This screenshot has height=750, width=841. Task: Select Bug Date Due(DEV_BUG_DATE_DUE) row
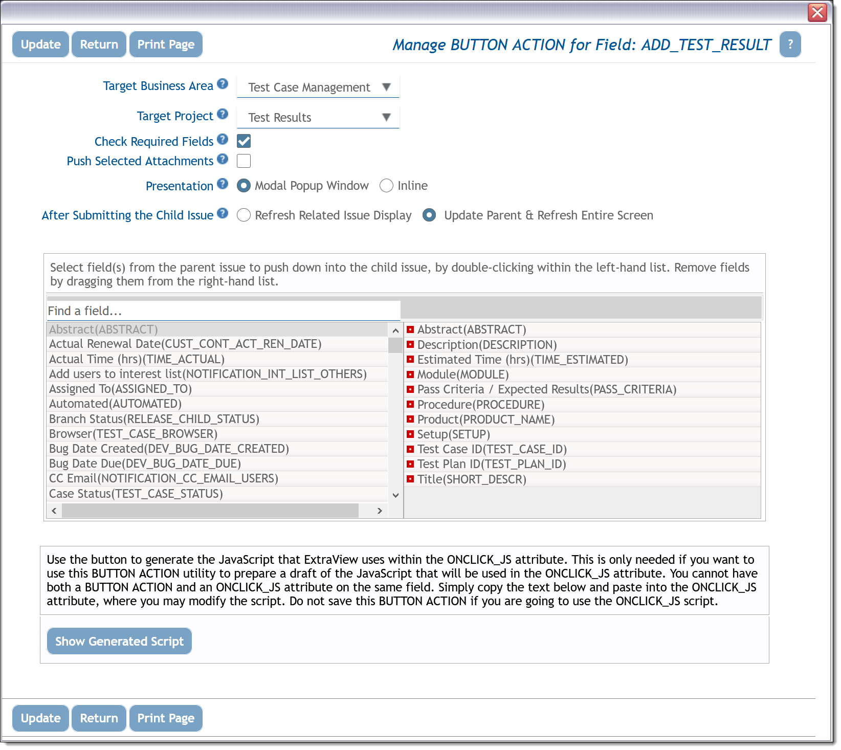217,464
